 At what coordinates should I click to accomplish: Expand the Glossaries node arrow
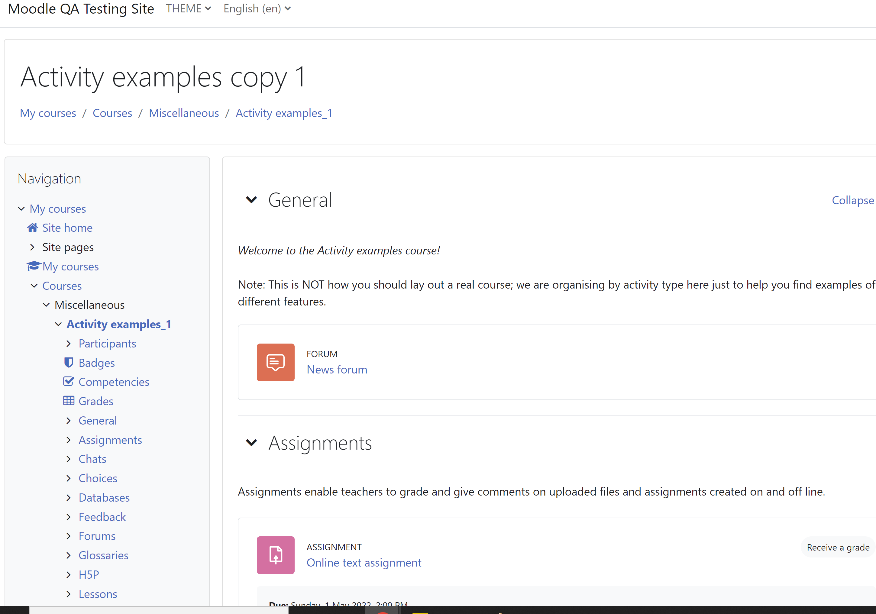point(69,555)
